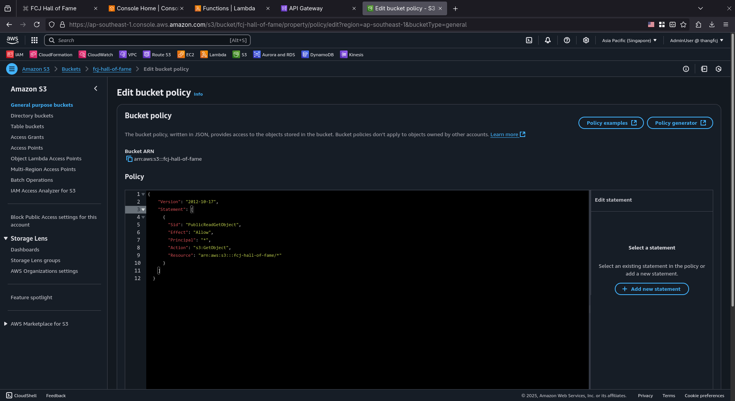Screen dimensions: 735x401
Task: Collapse the Amazon S3 side navigation
Action: coord(96,89)
